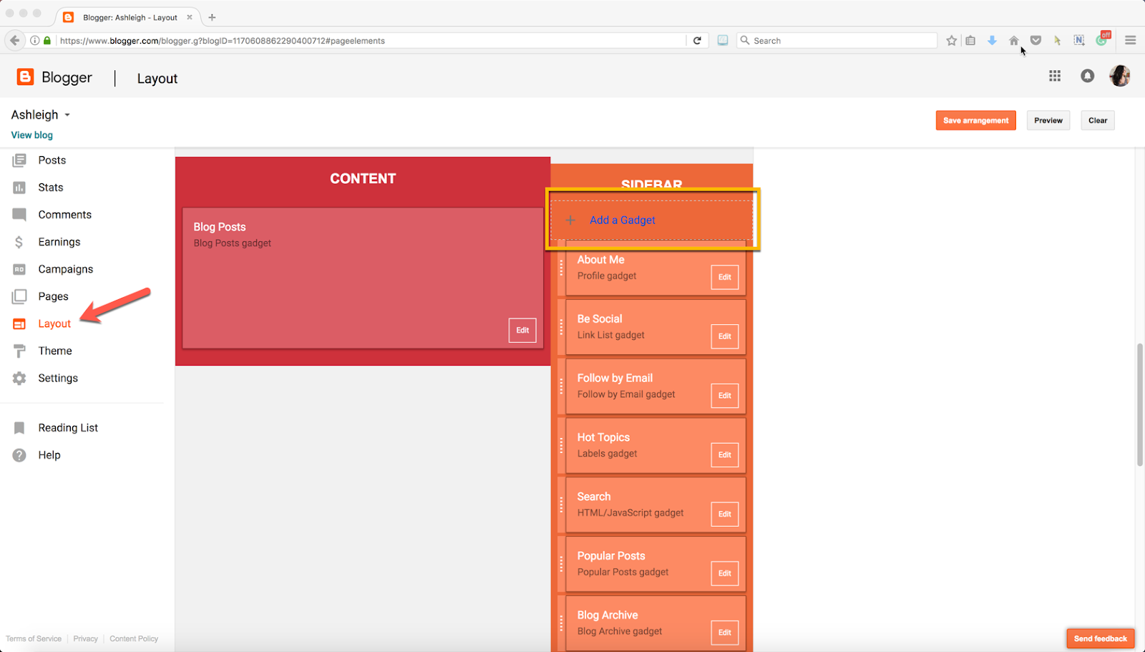
Task: Open the Posts section in sidebar
Action: (x=52, y=160)
